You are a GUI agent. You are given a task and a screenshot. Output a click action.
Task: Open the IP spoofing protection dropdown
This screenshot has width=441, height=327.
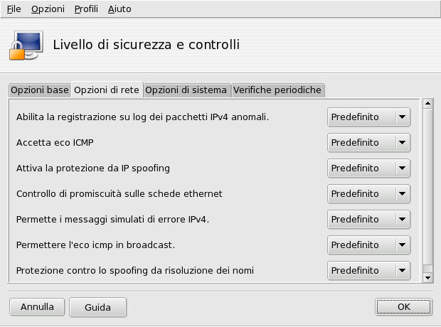click(x=368, y=168)
